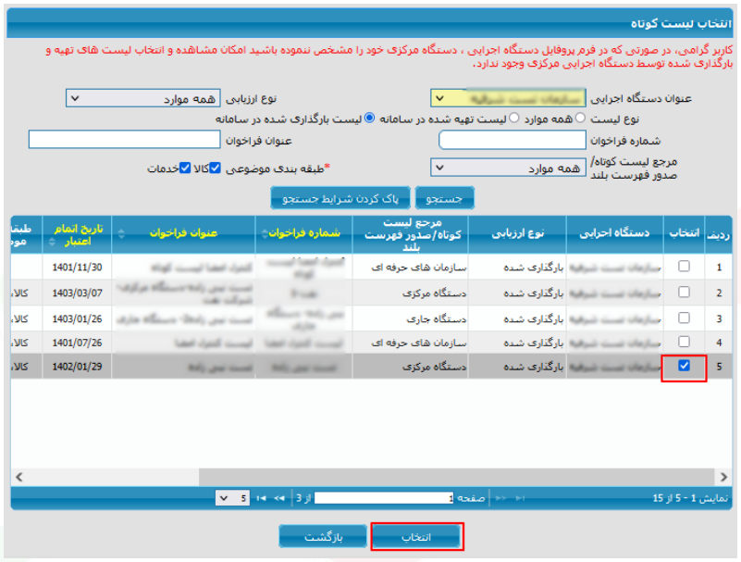Click بارگذاری شده in row 1

tap(534, 268)
